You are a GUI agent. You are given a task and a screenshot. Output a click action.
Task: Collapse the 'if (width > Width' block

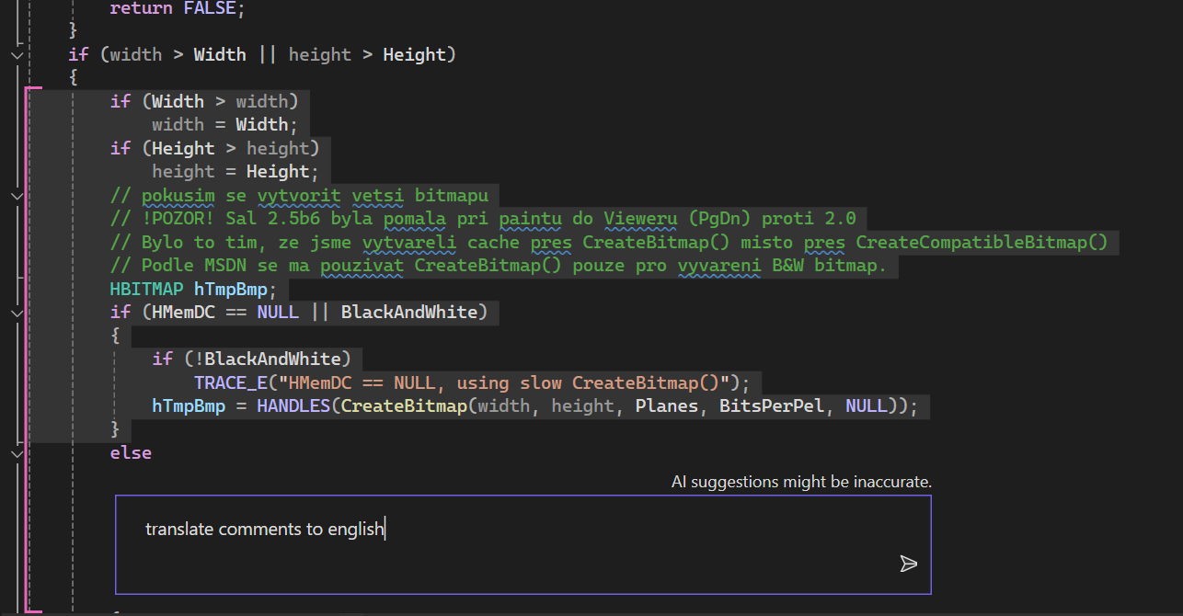[x=17, y=55]
